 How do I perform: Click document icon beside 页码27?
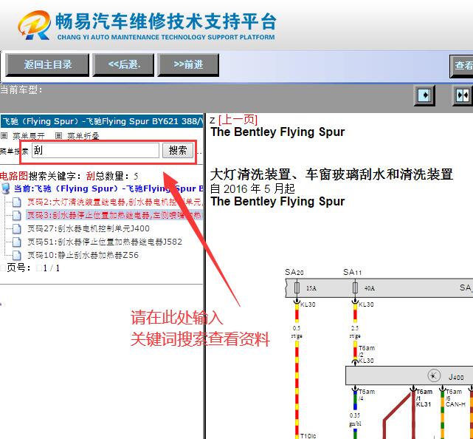tap(17, 228)
